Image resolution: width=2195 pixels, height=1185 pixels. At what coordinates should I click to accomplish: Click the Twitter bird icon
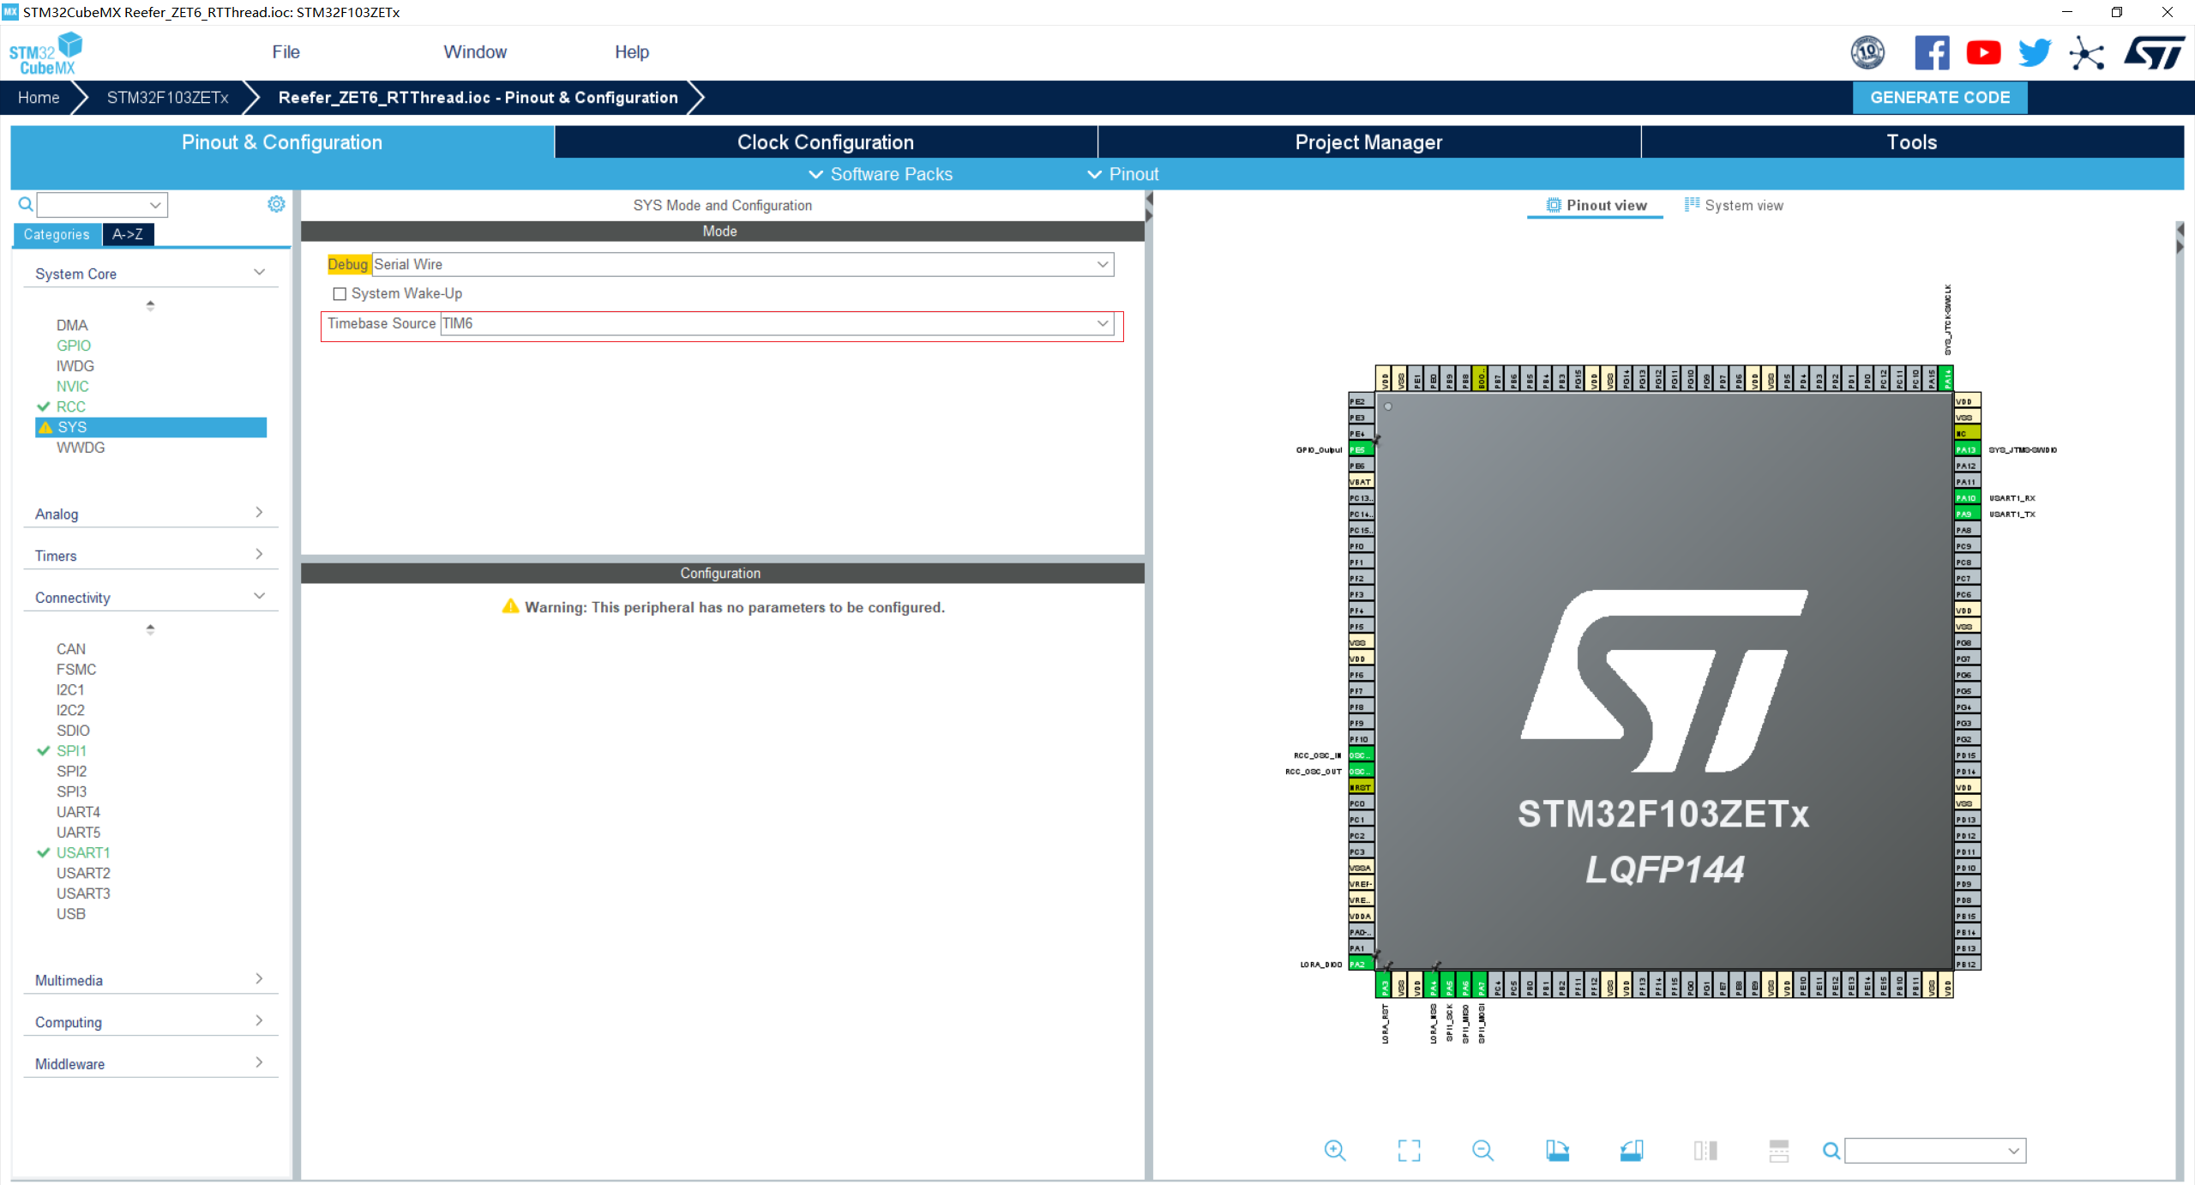(2034, 53)
